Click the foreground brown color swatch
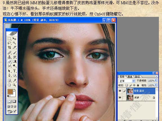 (10, 92)
